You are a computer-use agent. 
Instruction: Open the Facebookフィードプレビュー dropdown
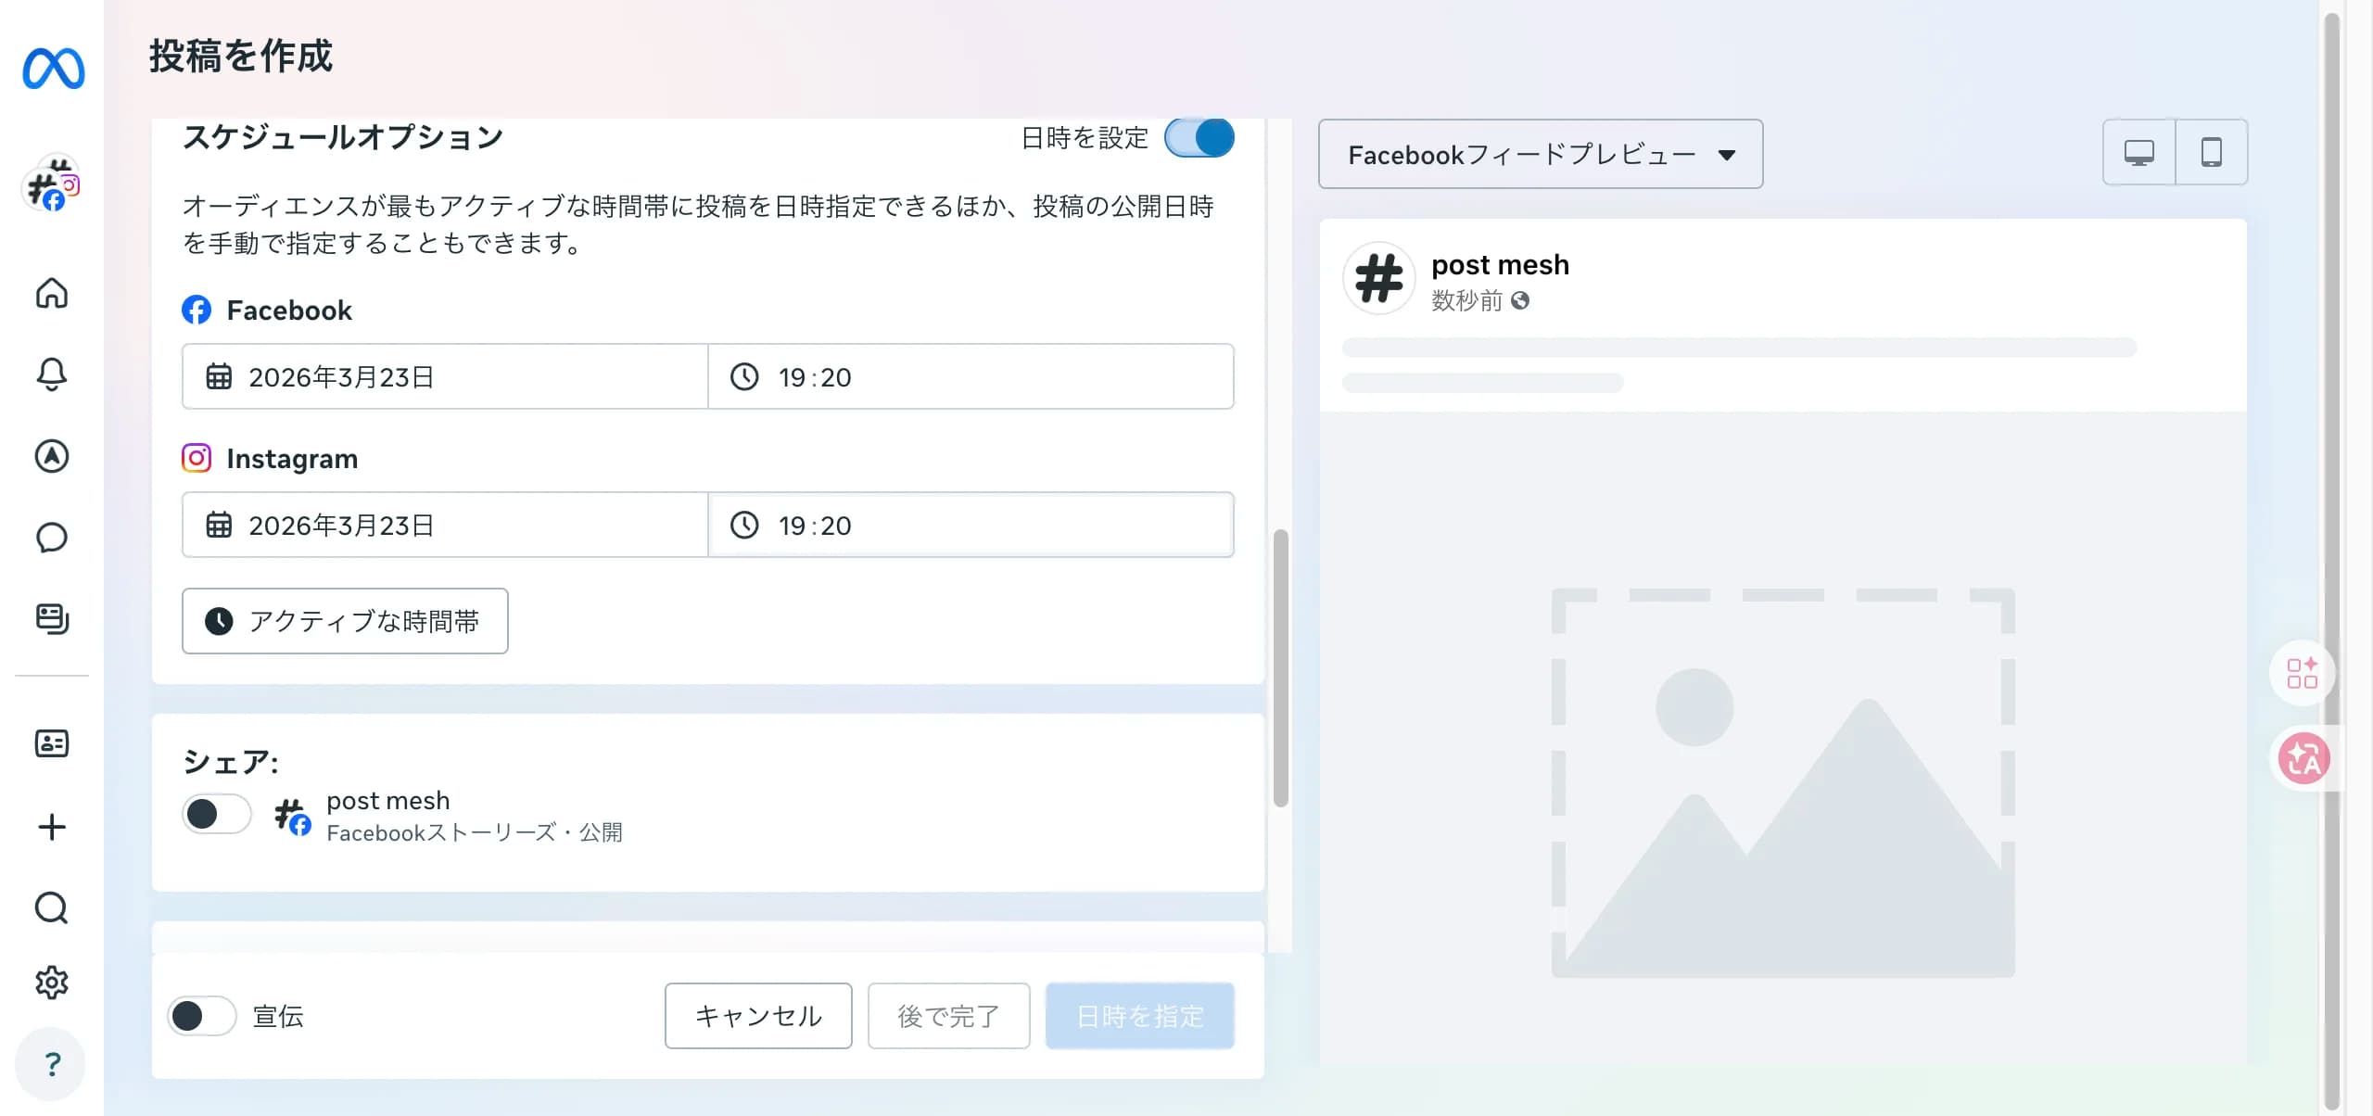(x=1539, y=154)
